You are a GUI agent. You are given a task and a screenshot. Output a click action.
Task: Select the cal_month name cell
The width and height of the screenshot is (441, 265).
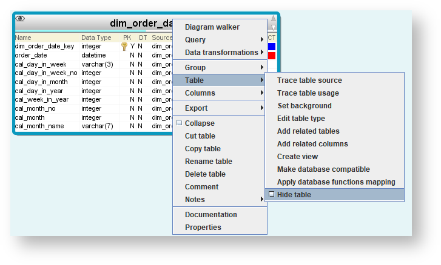pos(30,117)
